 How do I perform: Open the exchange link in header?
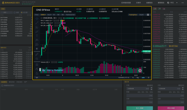[x=138, y=3]
